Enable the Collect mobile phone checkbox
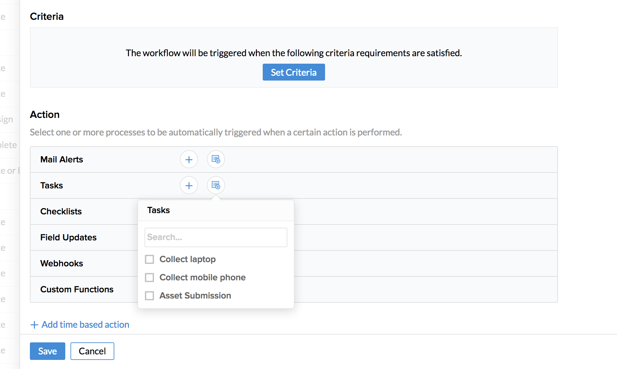 [149, 277]
